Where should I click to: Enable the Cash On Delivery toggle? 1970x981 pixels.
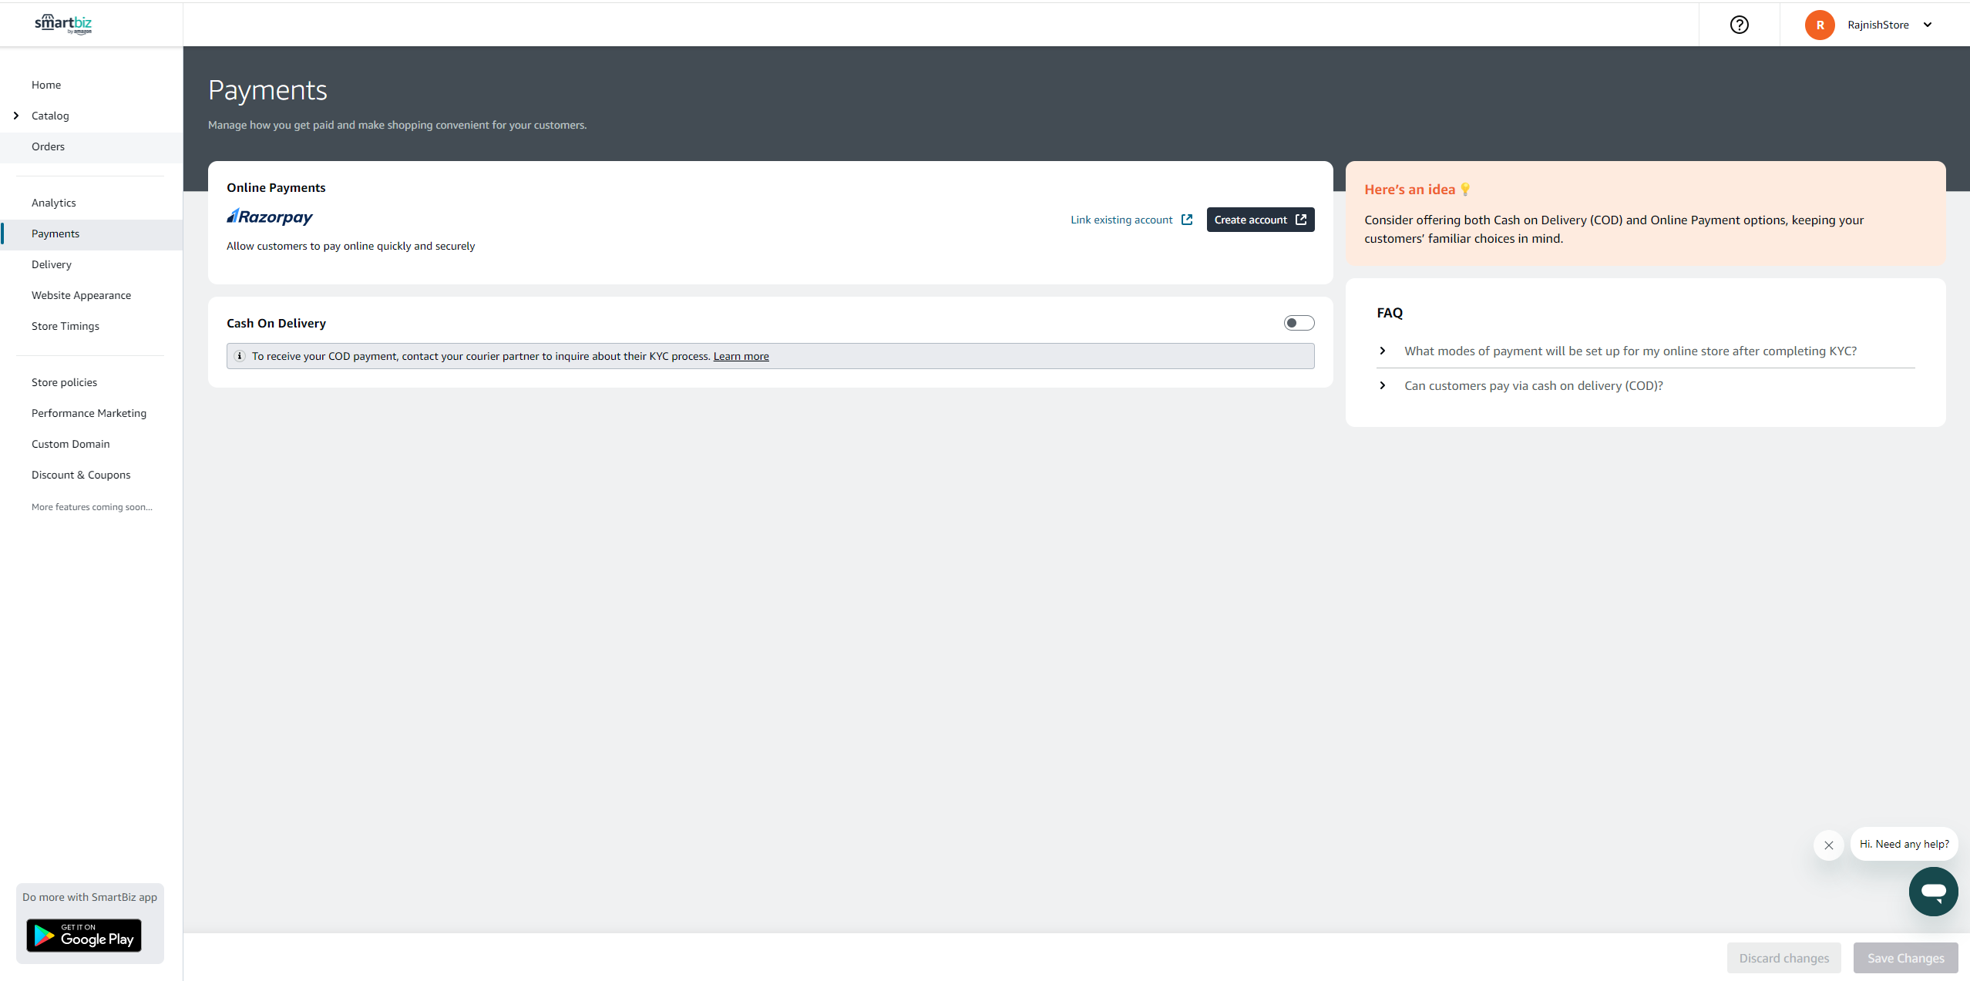click(x=1298, y=322)
